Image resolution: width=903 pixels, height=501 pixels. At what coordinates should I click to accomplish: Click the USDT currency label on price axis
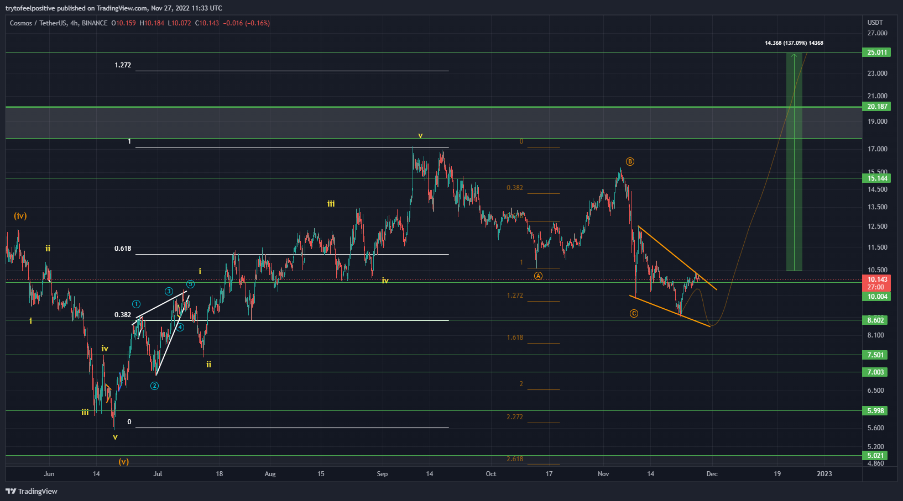(875, 23)
